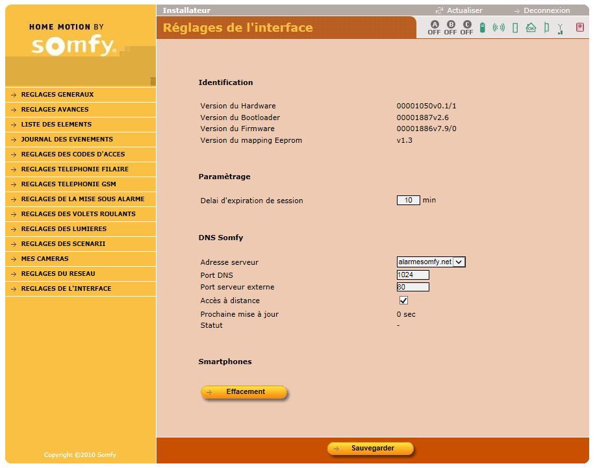Click the radio signal waves icon

coord(498,27)
